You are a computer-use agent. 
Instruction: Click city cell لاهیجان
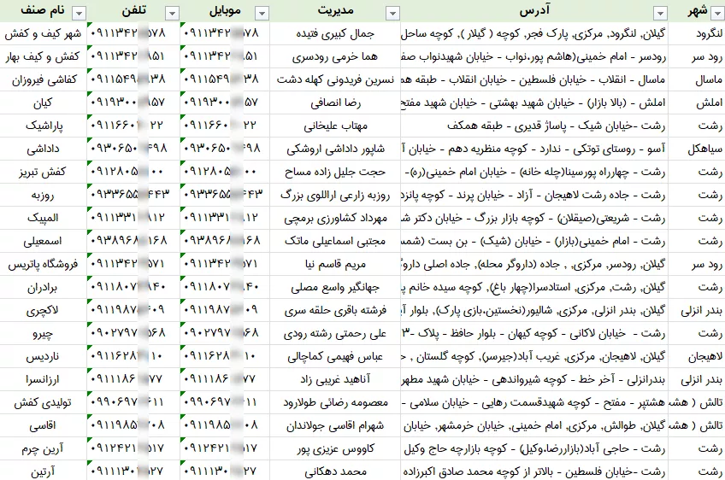pyautogui.click(x=697, y=357)
